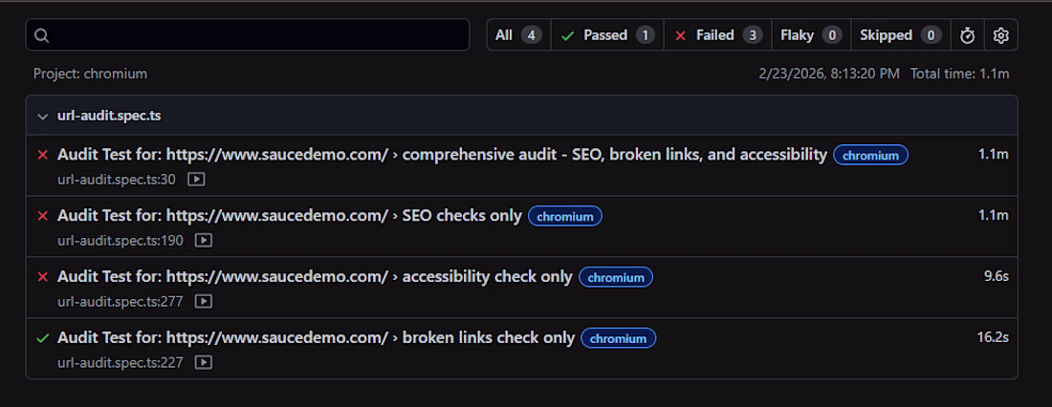Click the url-audit.spec.ts:190 location text
Screen dimensions: 1052x407
[121, 241]
